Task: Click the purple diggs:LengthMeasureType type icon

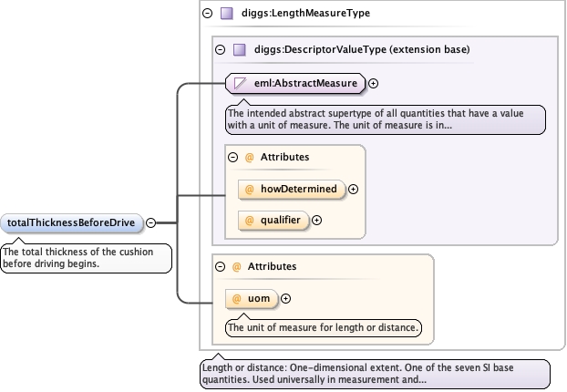Action: (228, 14)
